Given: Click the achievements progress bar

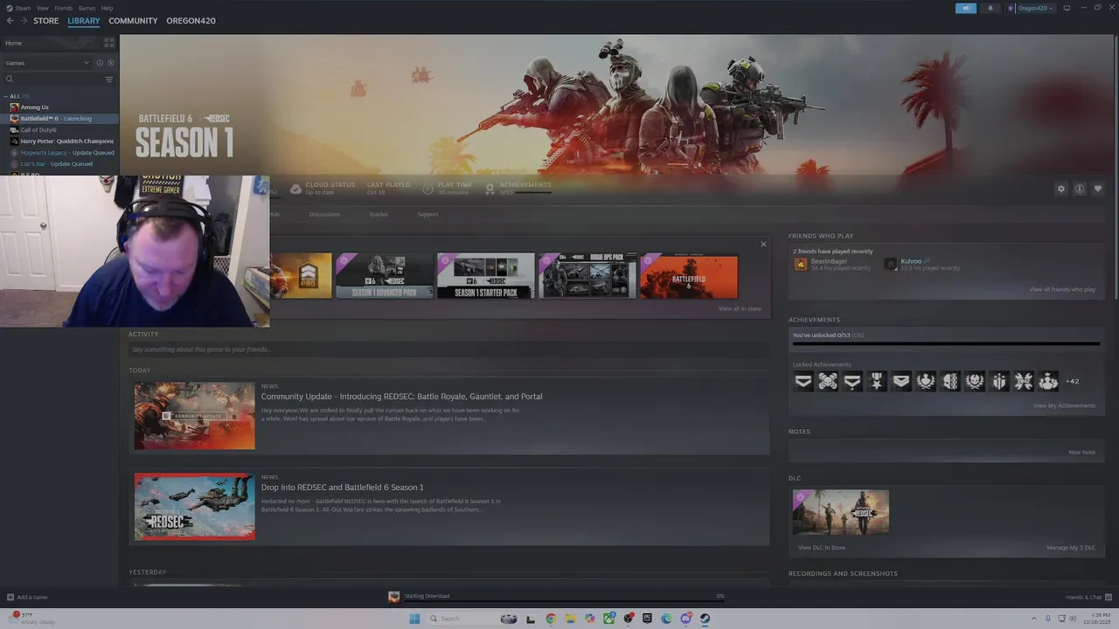Looking at the screenshot, I should coord(946,343).
